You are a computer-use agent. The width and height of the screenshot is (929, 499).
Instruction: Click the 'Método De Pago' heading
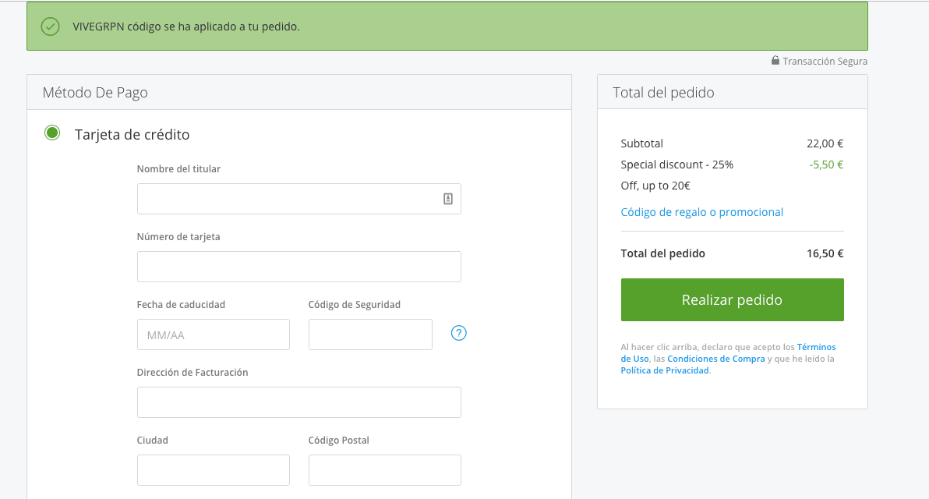click(95, 93)
